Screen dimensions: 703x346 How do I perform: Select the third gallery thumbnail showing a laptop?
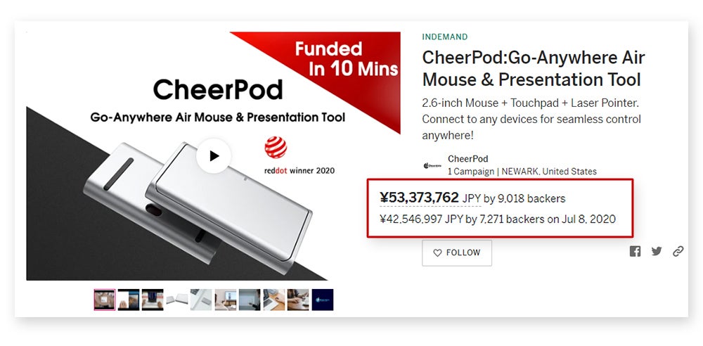153,300
